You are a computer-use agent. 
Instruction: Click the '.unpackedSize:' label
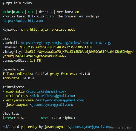pyautogui.click(x=15, y=61)
